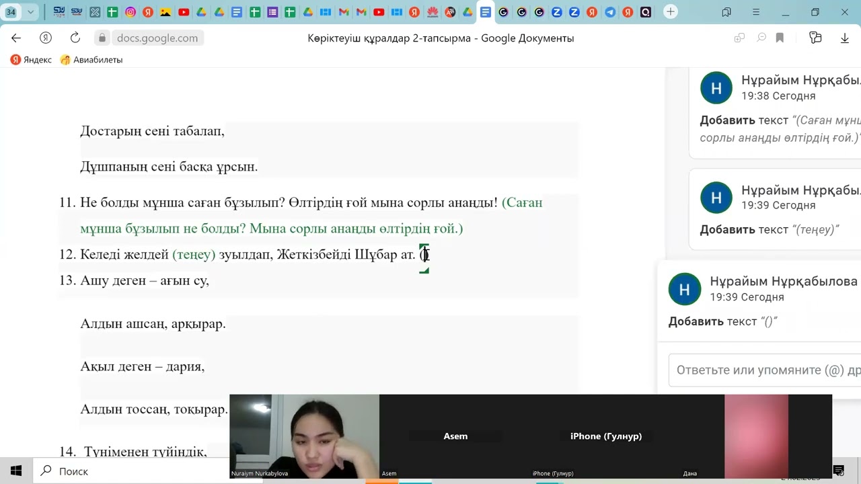Click the document page title in address bar

tap(441, 38)
